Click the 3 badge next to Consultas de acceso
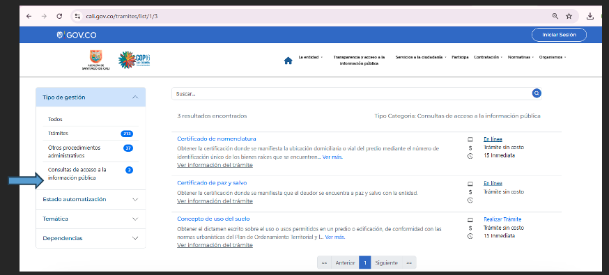The height and width of the screenshot is (275, 609). pos(130,170)
